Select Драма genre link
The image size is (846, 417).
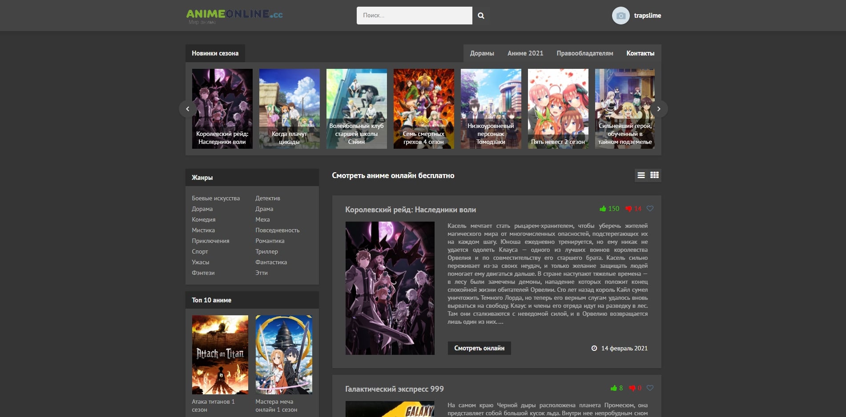264,209
